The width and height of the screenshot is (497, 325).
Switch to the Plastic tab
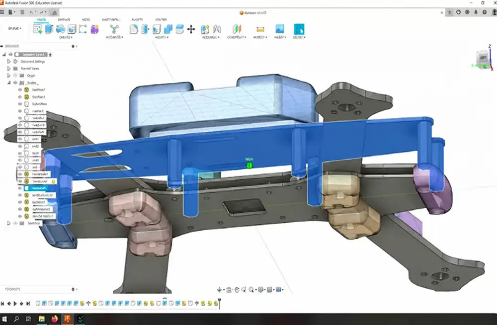tap(137, 20)
